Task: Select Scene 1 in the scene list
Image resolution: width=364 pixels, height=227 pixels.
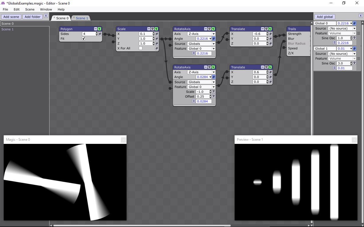Action: click(x=7, y=29)
